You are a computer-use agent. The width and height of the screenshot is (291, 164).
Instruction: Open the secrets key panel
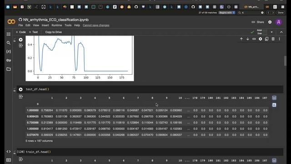tap(9, 60)
